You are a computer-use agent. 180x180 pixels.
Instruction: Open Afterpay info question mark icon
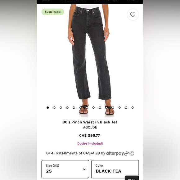coord(132,154)
